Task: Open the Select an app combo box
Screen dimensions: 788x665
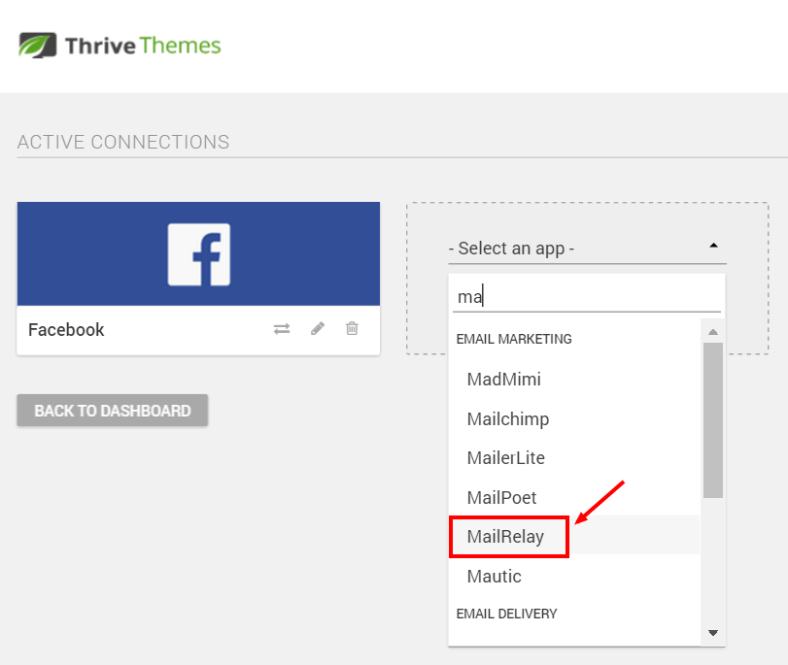Action: click(x=587, y=249)
